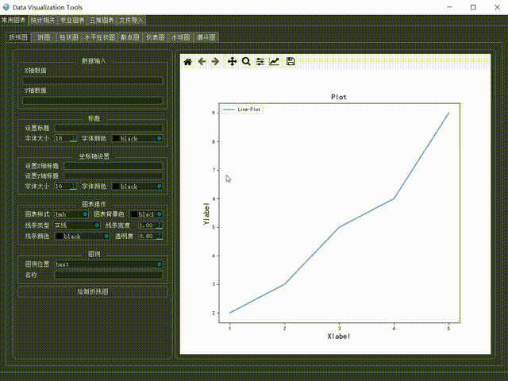Switch to 文件导入 main tab
The width and height of the screenshot is (508, 381).
(x=131, y=20)
